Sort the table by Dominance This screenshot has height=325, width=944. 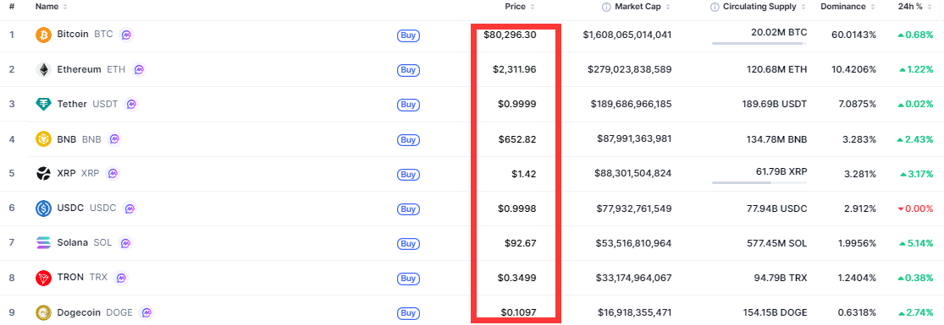pos(847,7)
